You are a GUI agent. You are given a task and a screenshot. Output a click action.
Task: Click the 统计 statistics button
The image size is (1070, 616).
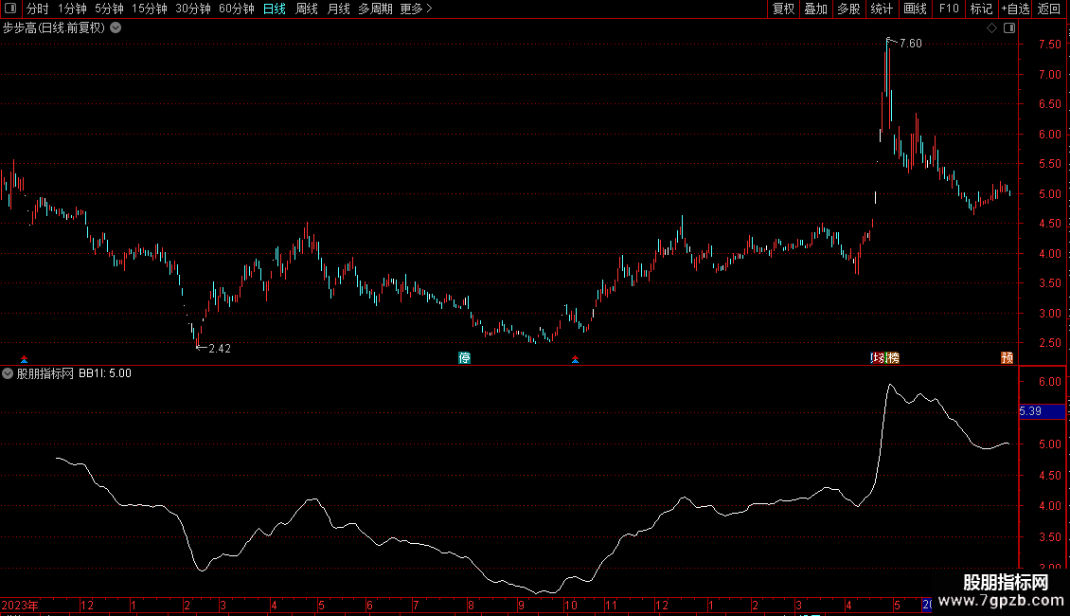[882, 9]
